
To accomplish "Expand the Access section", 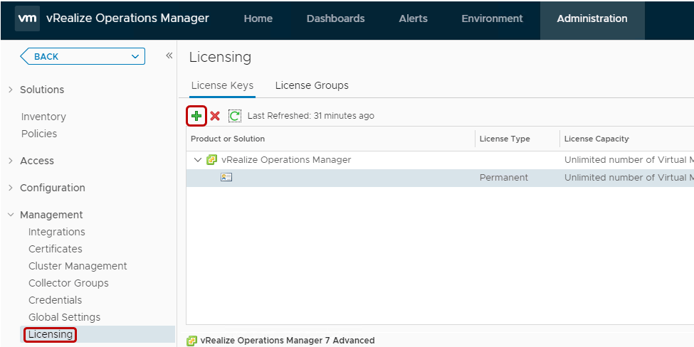I will click(x=11, y=161).
